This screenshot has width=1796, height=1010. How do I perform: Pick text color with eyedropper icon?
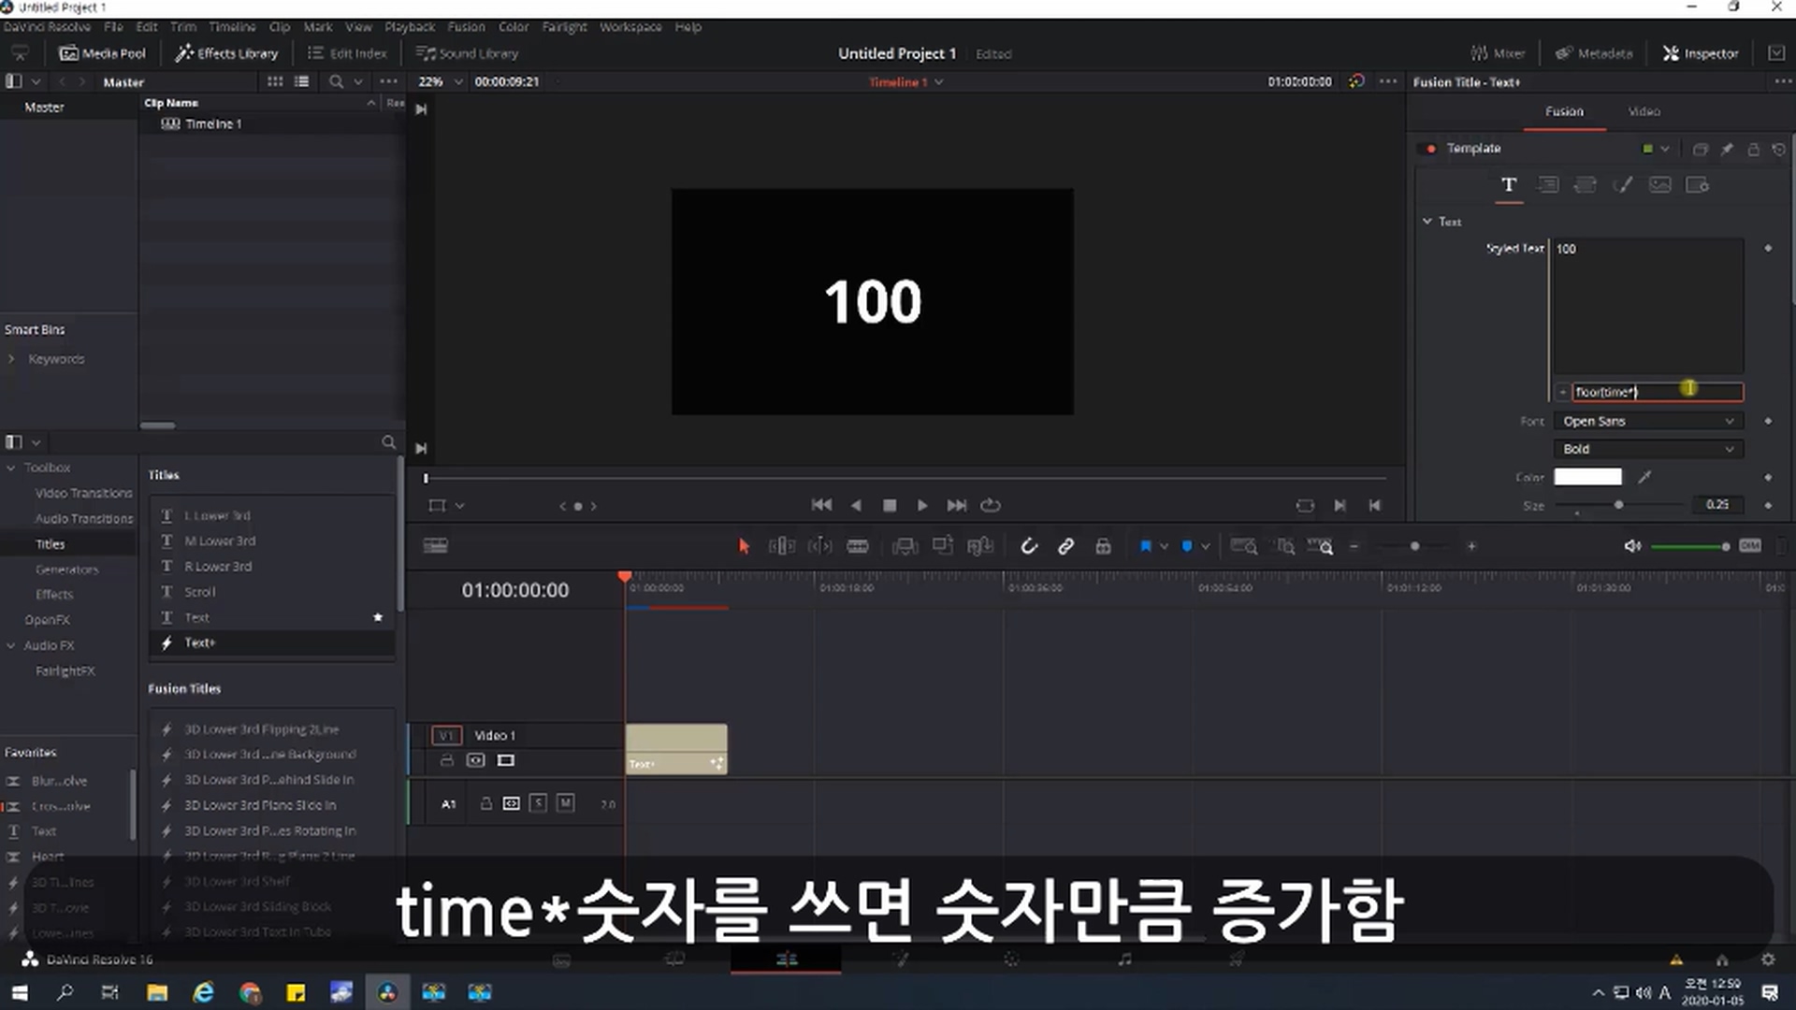(x=1644, y=477)
